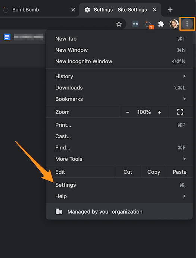
Task: Open a new tab with the plus button
Action: 170,10
